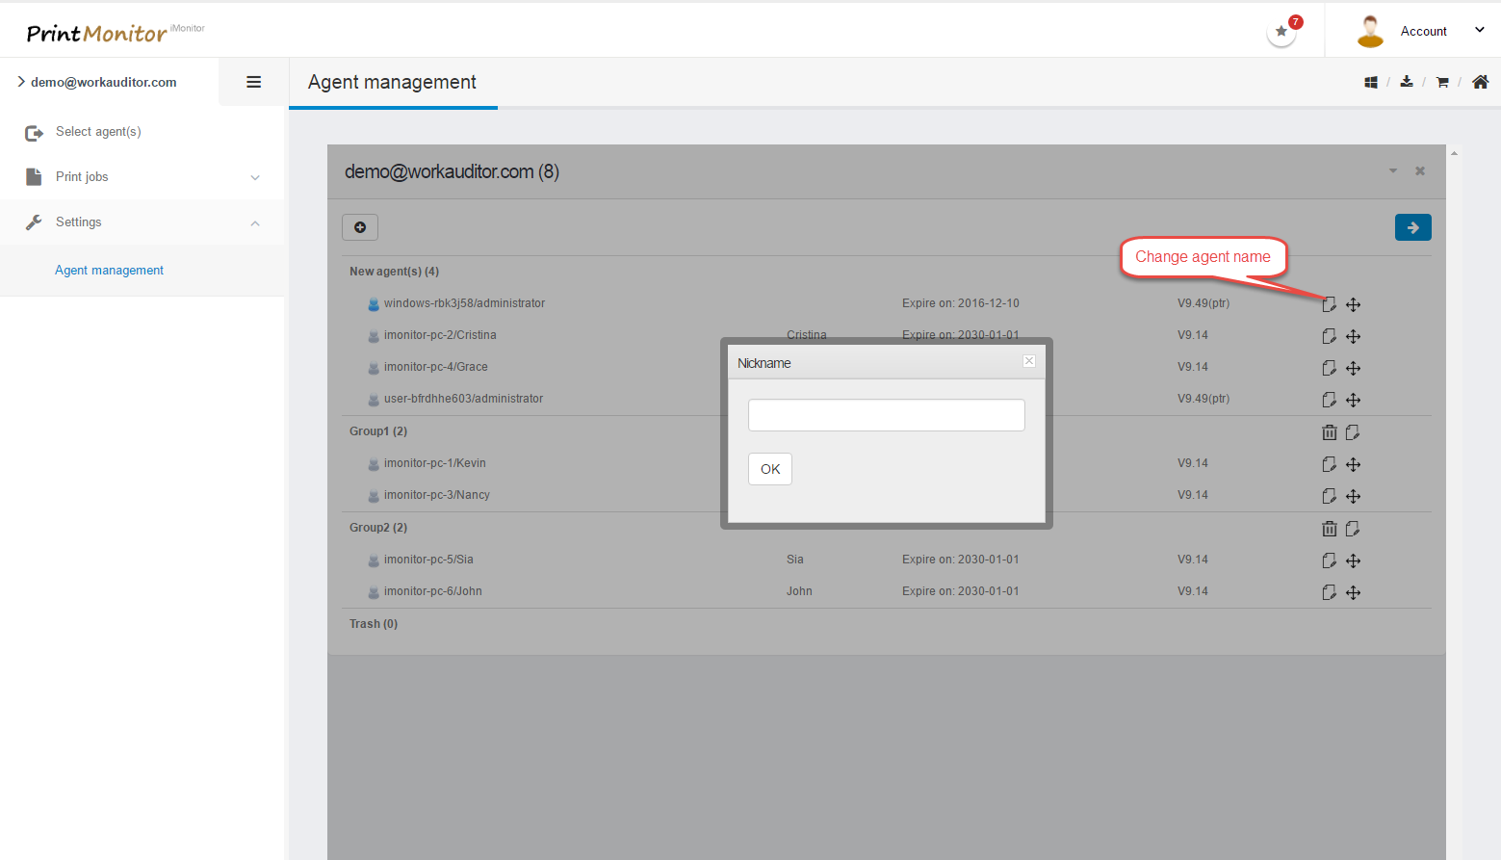Toggle sidebar with hamburger menu icon
This screenshot has width=1501, height=860.
click(254, 83)
